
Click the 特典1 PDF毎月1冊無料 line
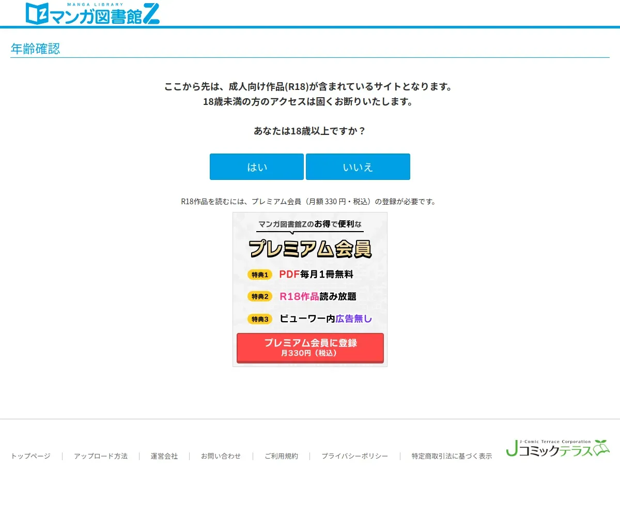click(x=301, y=275)
